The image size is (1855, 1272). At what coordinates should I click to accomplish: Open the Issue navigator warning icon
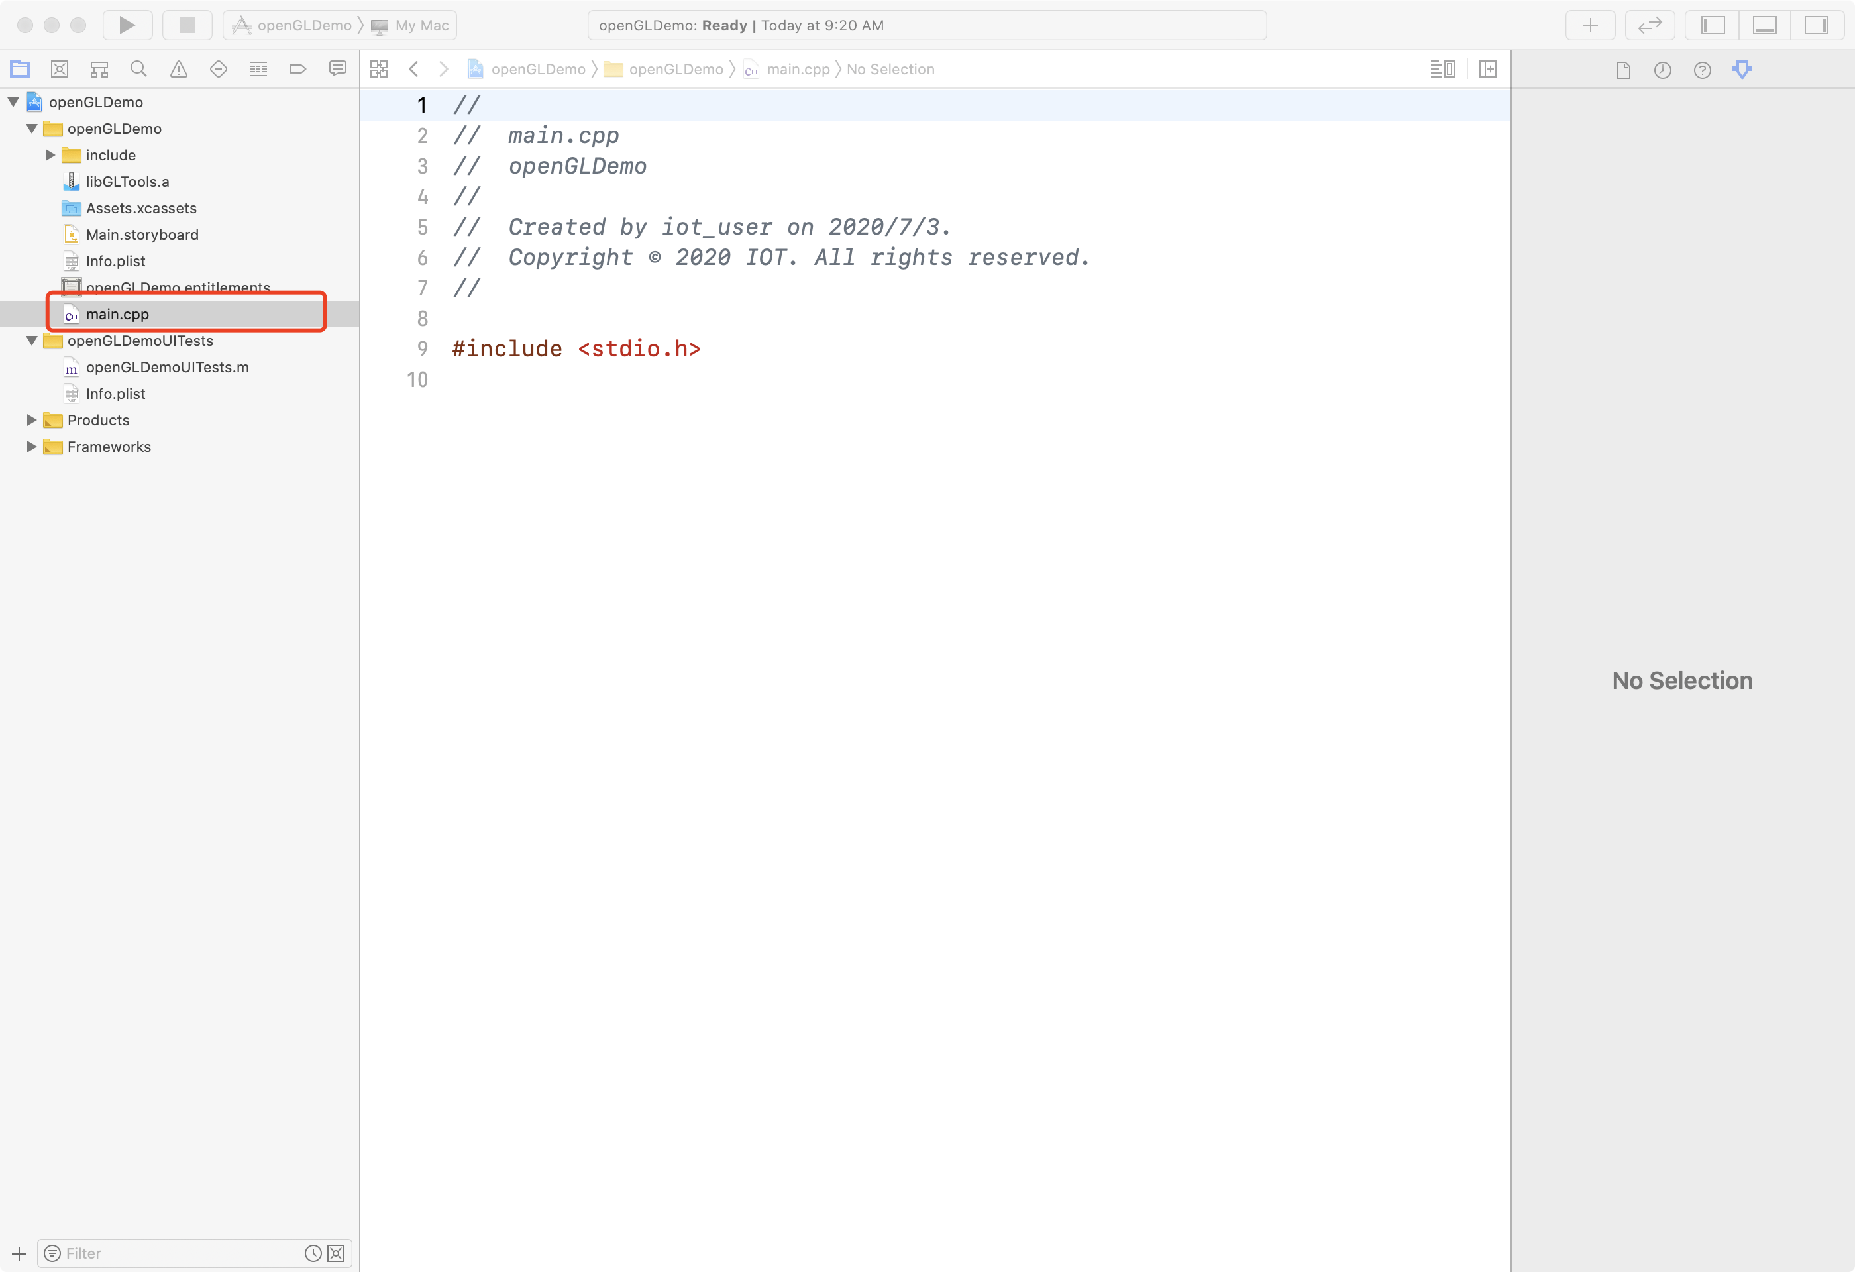pyautogui.click(x=179, y=70)
